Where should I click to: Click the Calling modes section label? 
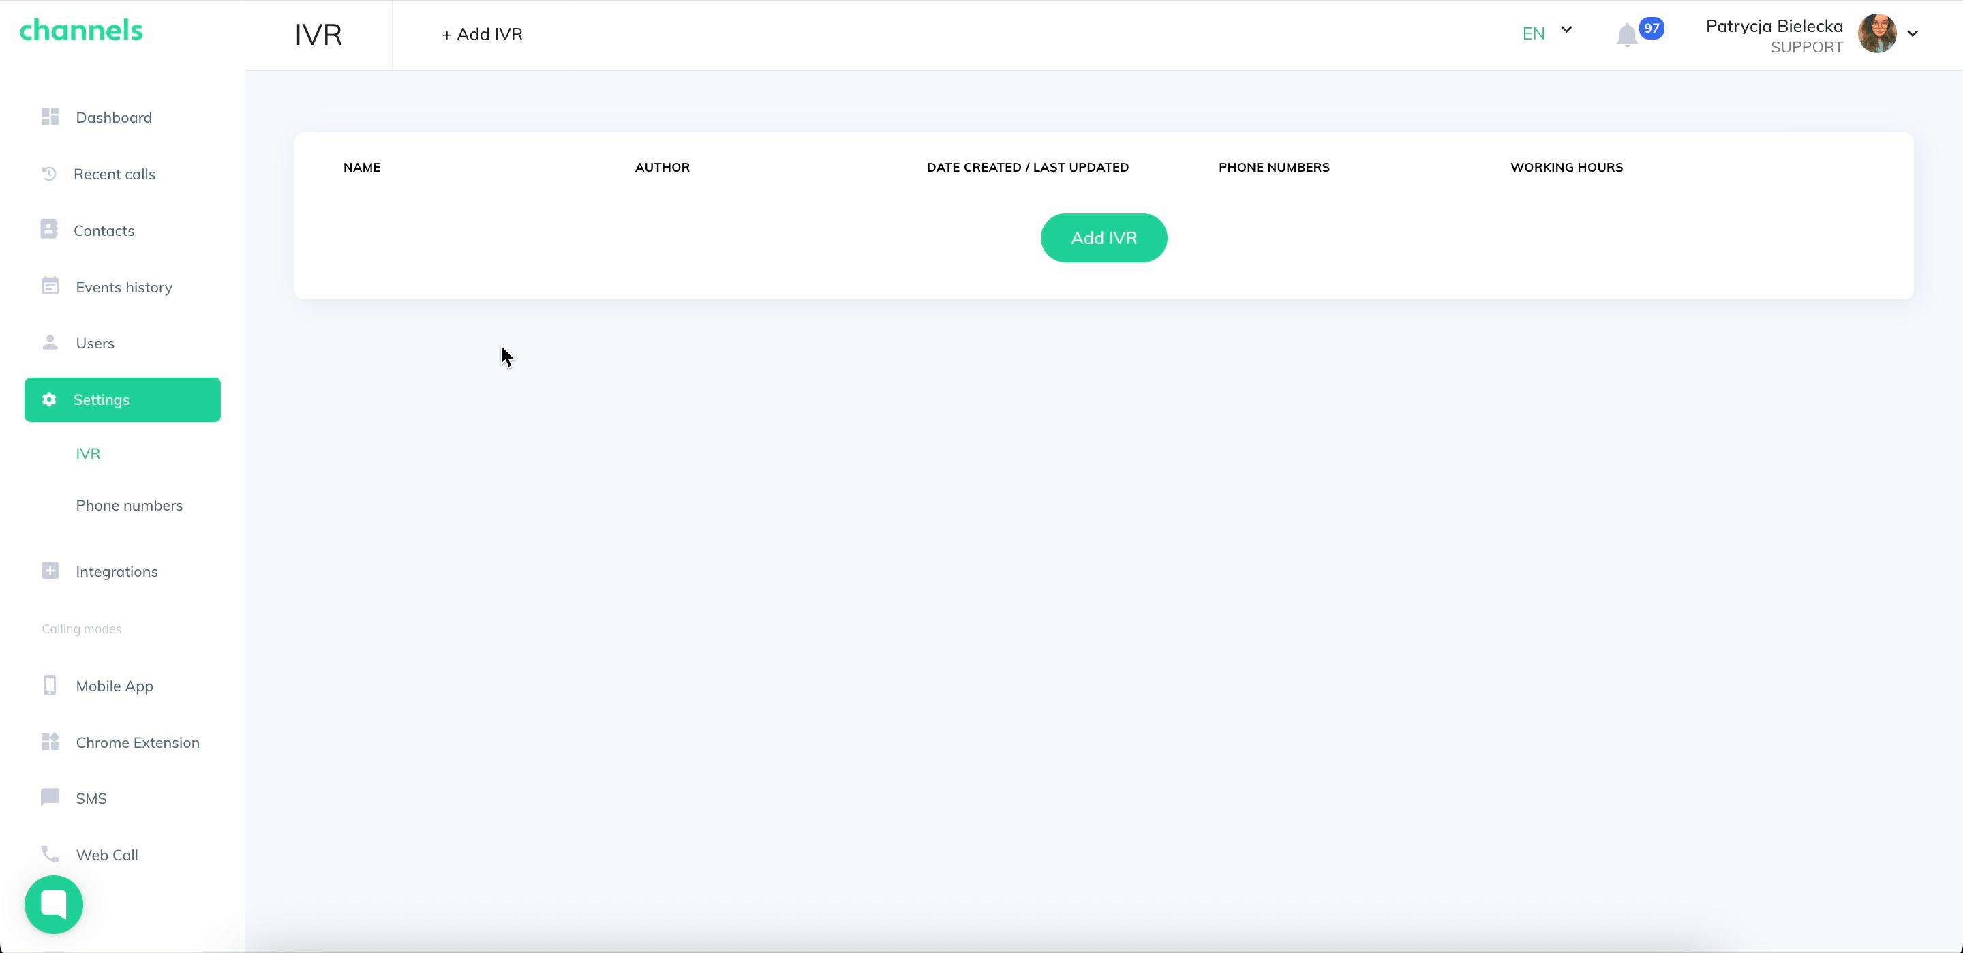(x=82, y=629)
